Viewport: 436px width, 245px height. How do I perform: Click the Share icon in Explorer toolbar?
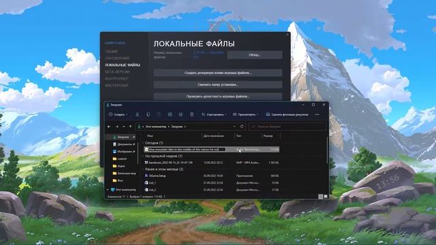(x=181, y=114)
